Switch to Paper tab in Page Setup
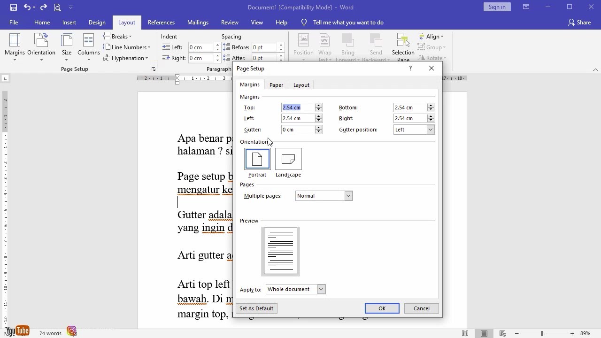Viewport: 601px width, 338px height. (276, 85)
